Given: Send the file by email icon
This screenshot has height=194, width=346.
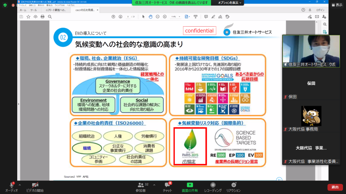Looking at the screenshot, I should tap(317, 17).
